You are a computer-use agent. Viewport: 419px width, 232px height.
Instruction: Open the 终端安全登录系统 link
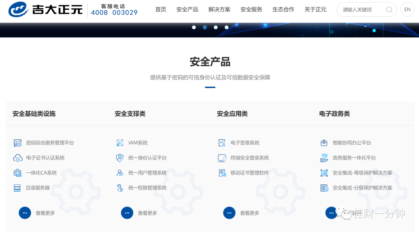249,158
